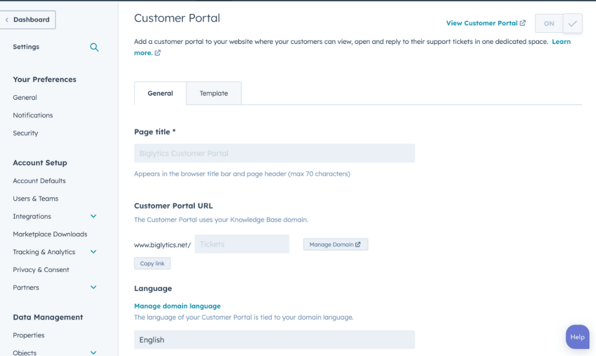Open Notifications in Your Preferences
596x356 pixels.
click(33, 115)
